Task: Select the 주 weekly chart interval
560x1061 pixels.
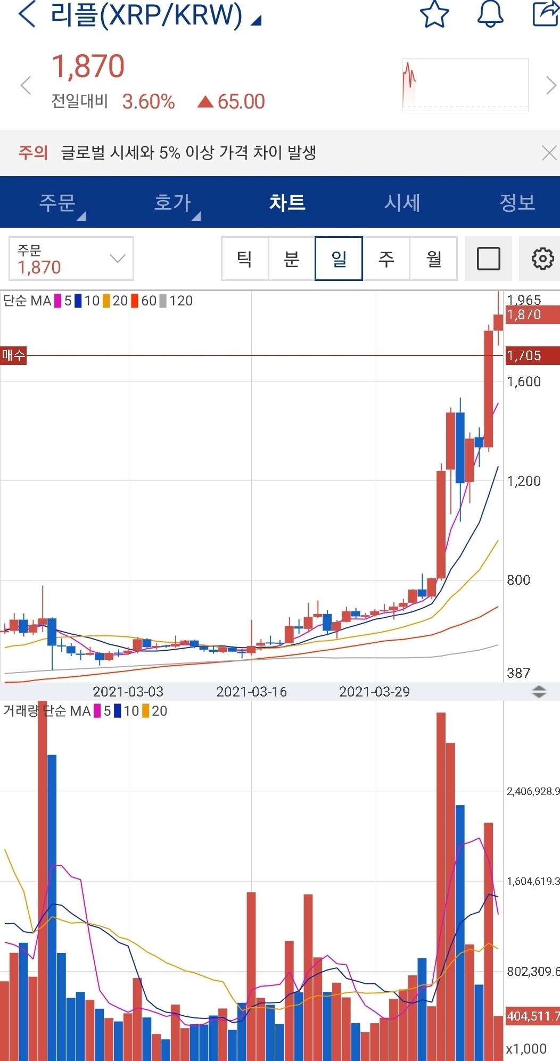Action: coord(386,259)
